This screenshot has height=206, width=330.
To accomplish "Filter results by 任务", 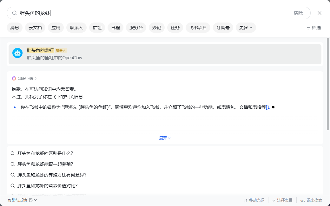I will (175, 28).
